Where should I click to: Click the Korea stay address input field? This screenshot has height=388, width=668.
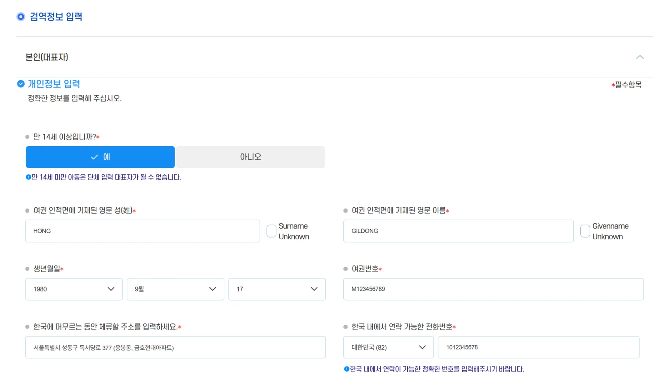[x=175, y=347]
